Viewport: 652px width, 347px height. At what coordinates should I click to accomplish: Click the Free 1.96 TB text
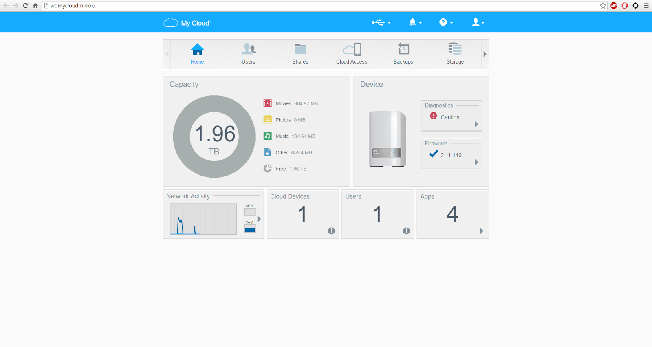(291, 169)
